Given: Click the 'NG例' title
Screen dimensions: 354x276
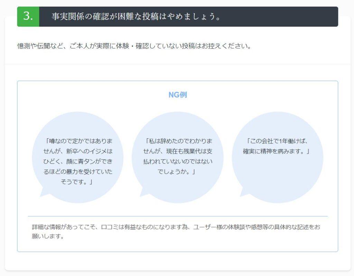Looking at the screenshot, I should (178, 95).
